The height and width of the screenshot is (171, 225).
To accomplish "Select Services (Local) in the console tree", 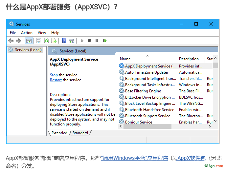I will pyautogui.click(x=25, y=50).
